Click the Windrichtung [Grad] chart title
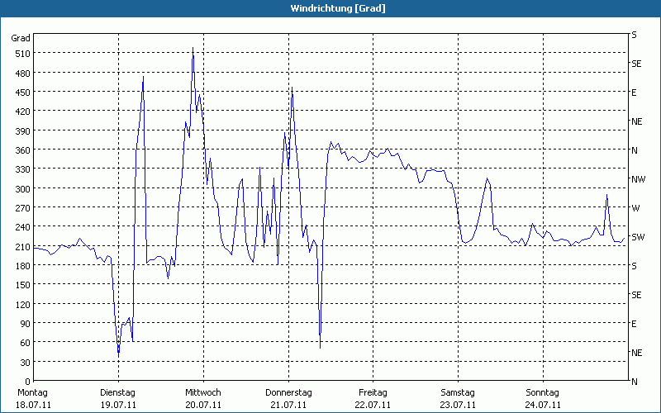 coord(338,8)
